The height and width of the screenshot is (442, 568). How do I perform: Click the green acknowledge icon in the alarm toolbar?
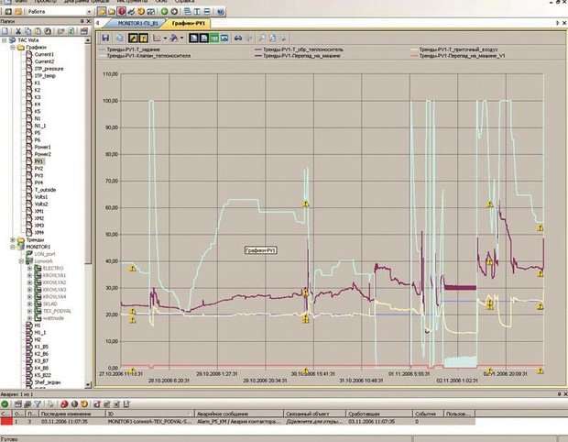pyautogui.click(x=5, y=403)
